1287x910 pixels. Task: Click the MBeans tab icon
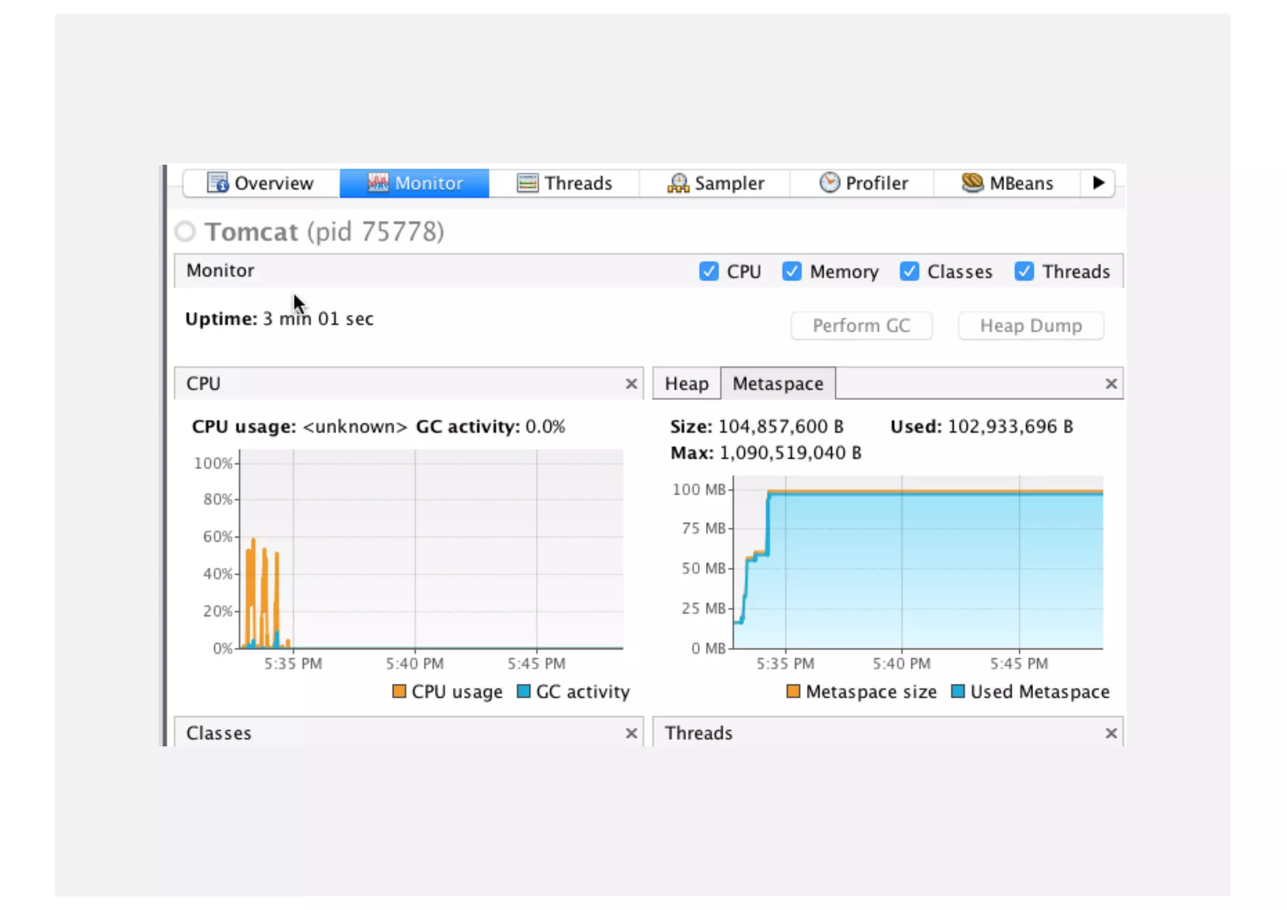click(972, 183)
